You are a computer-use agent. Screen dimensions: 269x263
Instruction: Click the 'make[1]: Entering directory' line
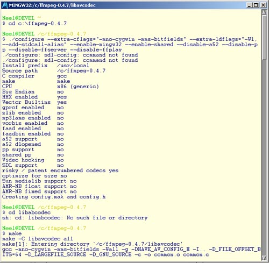pos(93,244)
